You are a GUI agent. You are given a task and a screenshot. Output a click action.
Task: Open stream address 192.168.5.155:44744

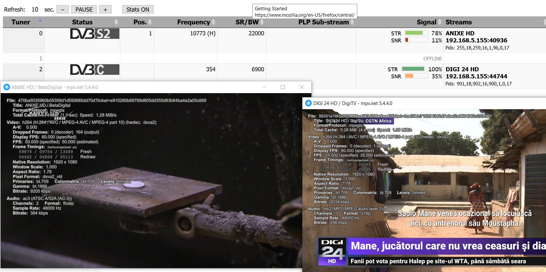(x=476, y=76)
